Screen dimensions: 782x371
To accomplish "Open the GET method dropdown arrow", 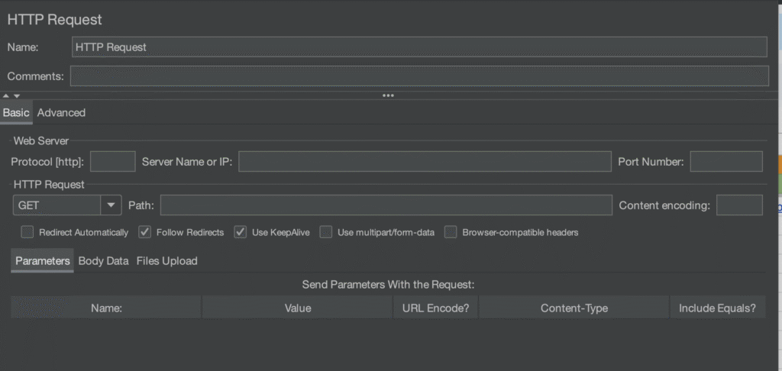I will [x=111, y=205].
